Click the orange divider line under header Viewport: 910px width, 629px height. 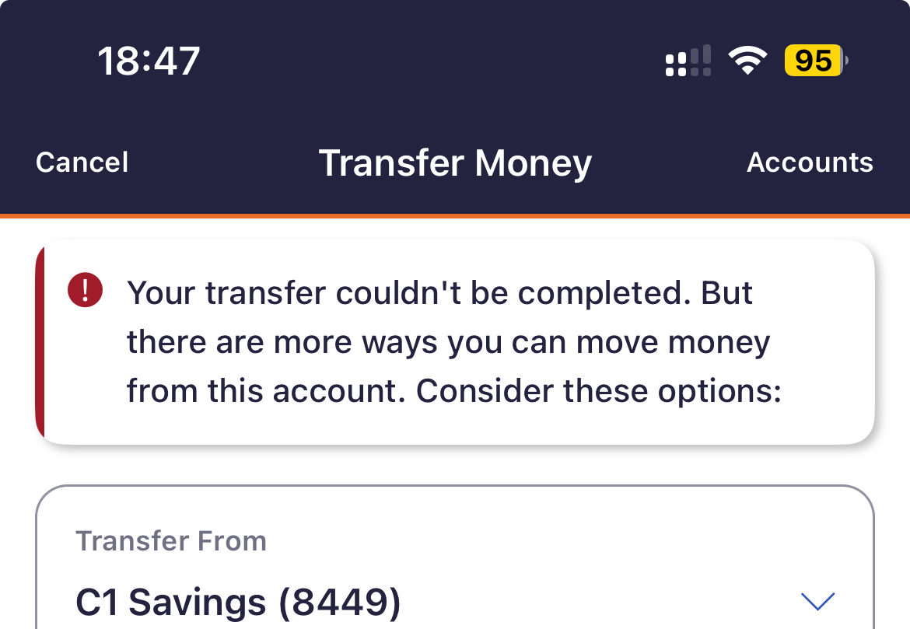[455, 216]
